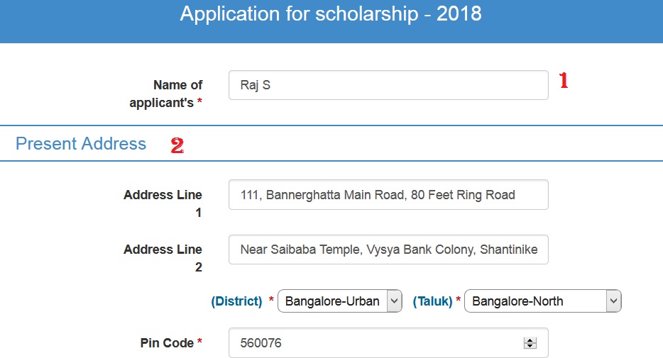
Task: Click the red number 1 annotation marker
Action: pos(564,81)
